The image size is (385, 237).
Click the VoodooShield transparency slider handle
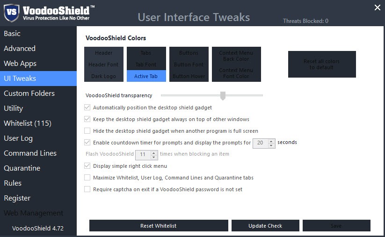[223, 96]
